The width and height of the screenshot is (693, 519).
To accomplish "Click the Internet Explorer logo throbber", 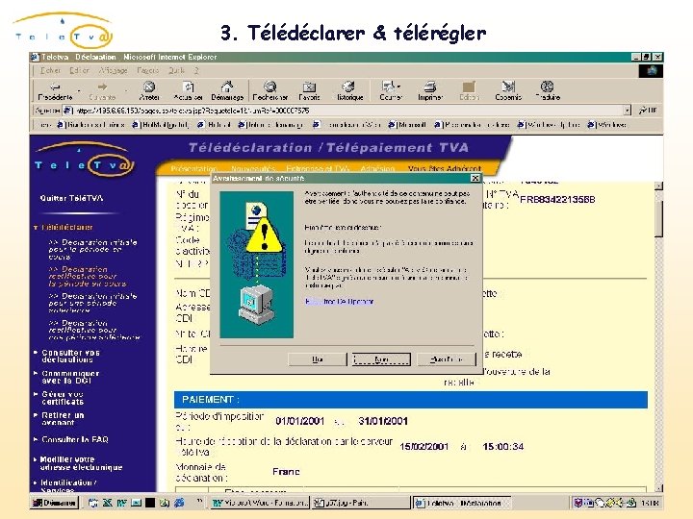I will point(651,70).
